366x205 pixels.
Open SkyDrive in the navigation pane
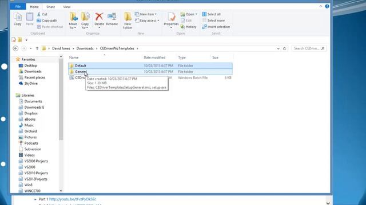tap(31, 84)
